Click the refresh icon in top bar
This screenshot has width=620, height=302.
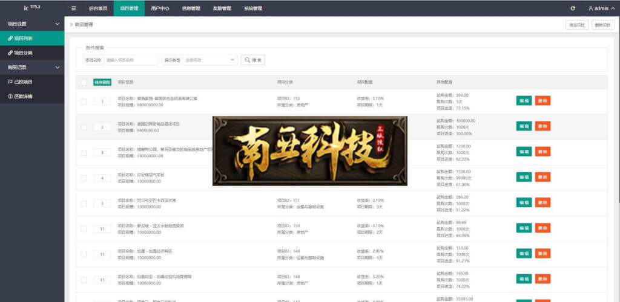pos(573,8)
